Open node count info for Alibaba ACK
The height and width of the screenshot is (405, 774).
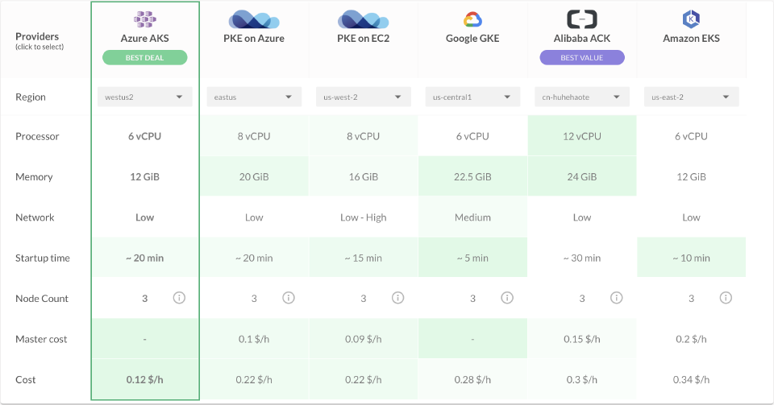click(x=617, y=298)
